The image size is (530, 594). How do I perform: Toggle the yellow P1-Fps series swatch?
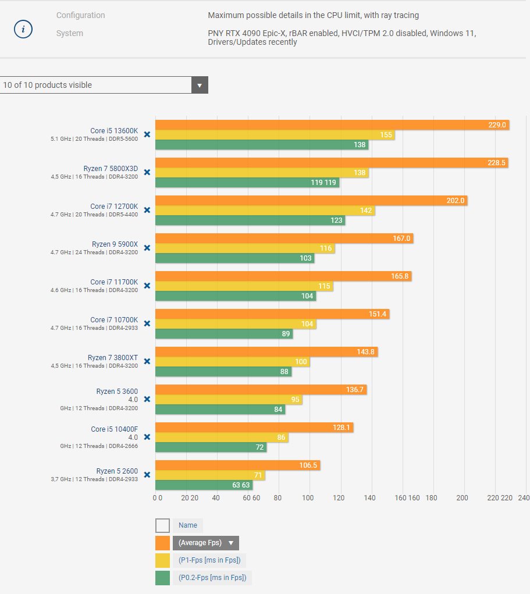pyautogui.click(x=162, y=560)
